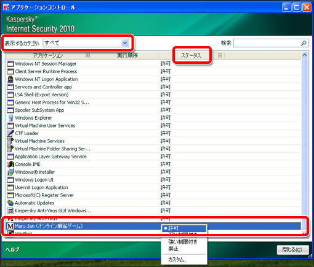Open 許可 status of Client Server Runtime Process

[166, 72]
